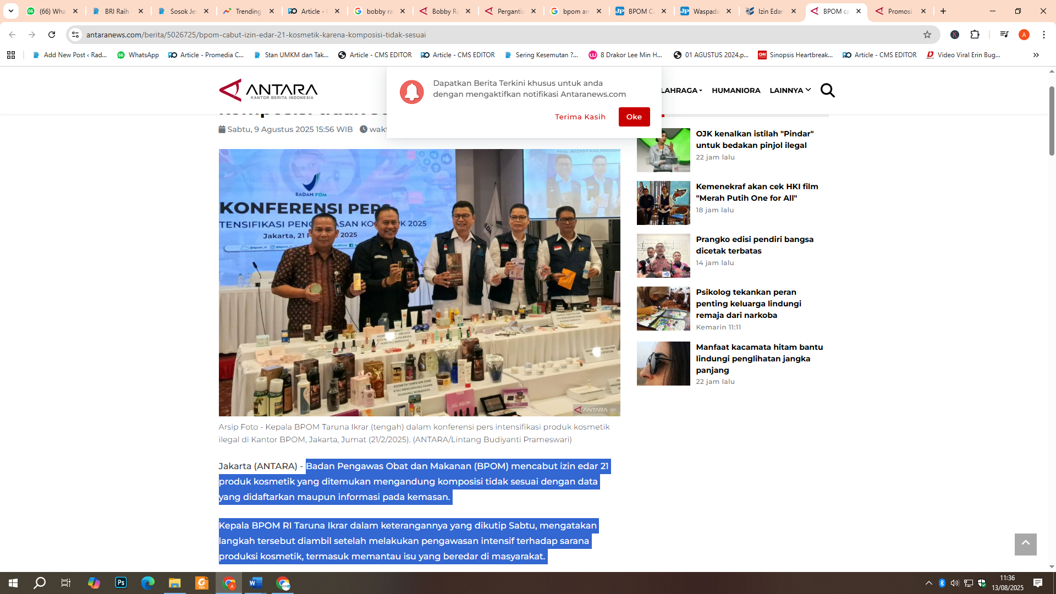This screenshot has width=1056, height=594.
Task: Open Microsoft Edge from the taskbar
Action: tap(148, 583)
